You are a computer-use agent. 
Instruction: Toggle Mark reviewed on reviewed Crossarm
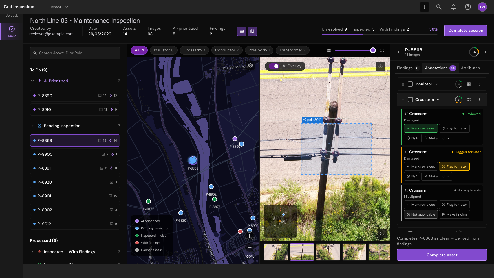tap(421, 128)
